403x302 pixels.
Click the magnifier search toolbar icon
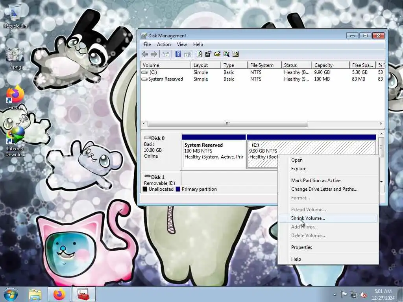(x=226, y=54)
